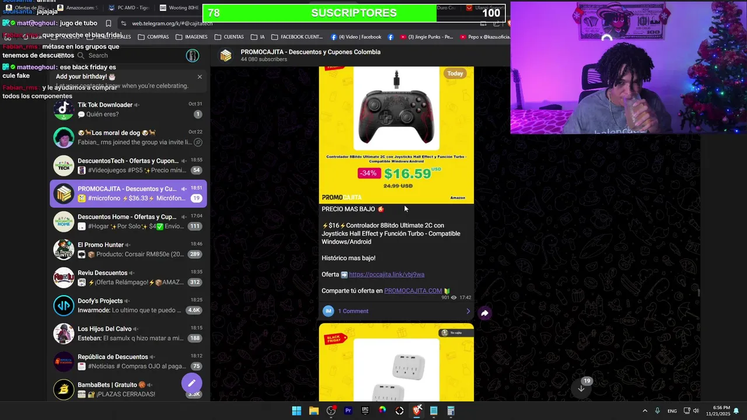
Task: Click the Histórico mas bajo! text
Action: tap(348, 258)
